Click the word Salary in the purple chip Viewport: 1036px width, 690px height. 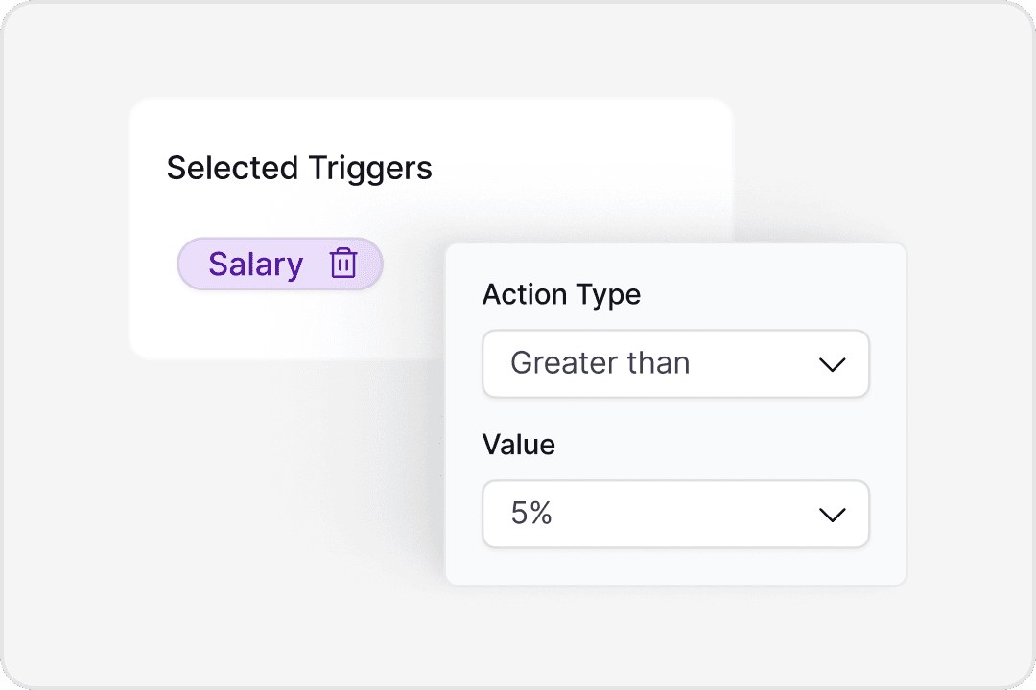pos(255,264)
